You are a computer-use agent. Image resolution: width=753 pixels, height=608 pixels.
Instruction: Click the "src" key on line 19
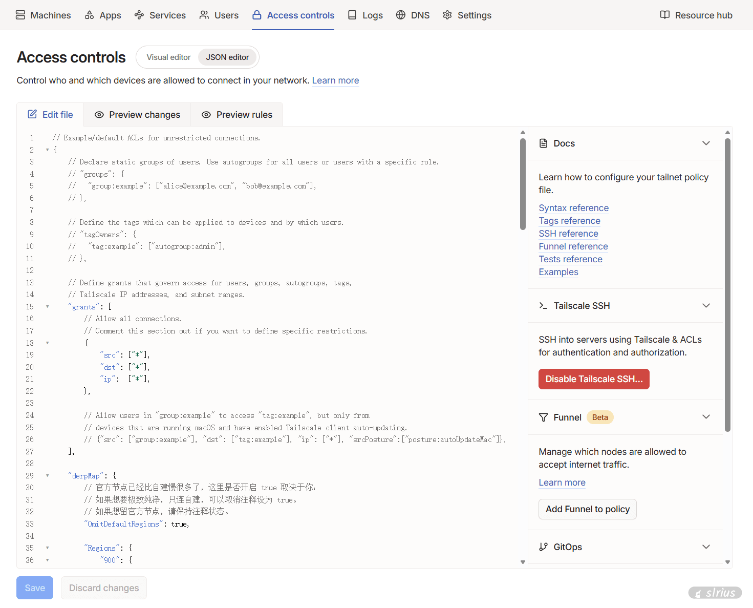[110, 355]
